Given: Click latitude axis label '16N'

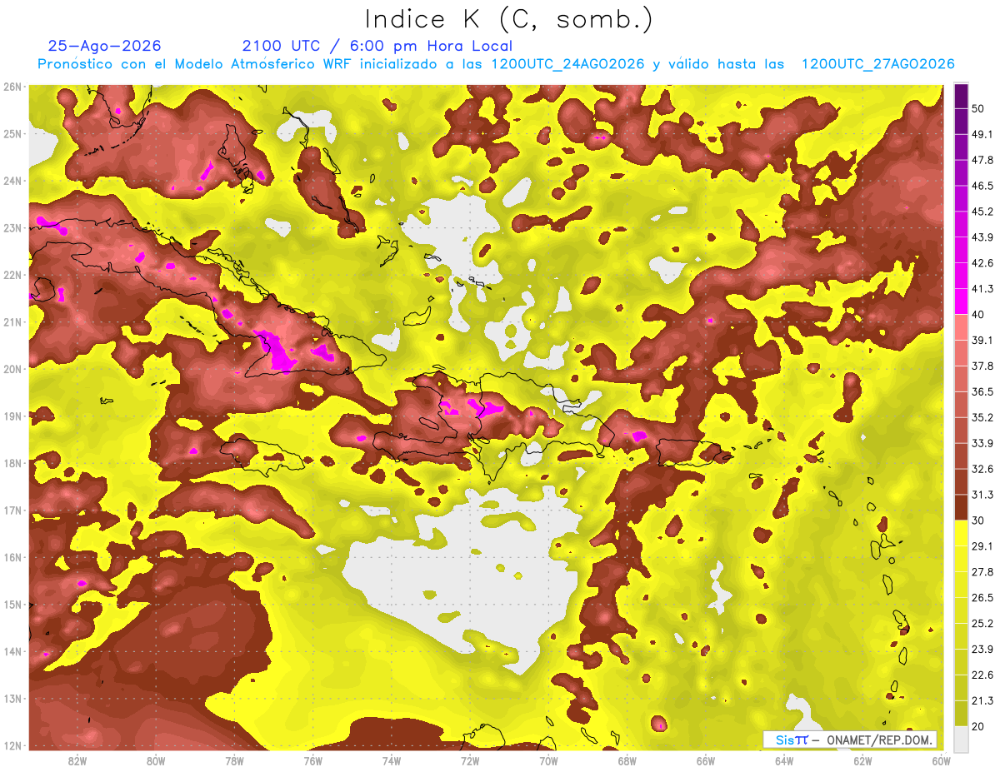Looking at the screenshot, I should point(12,557).
